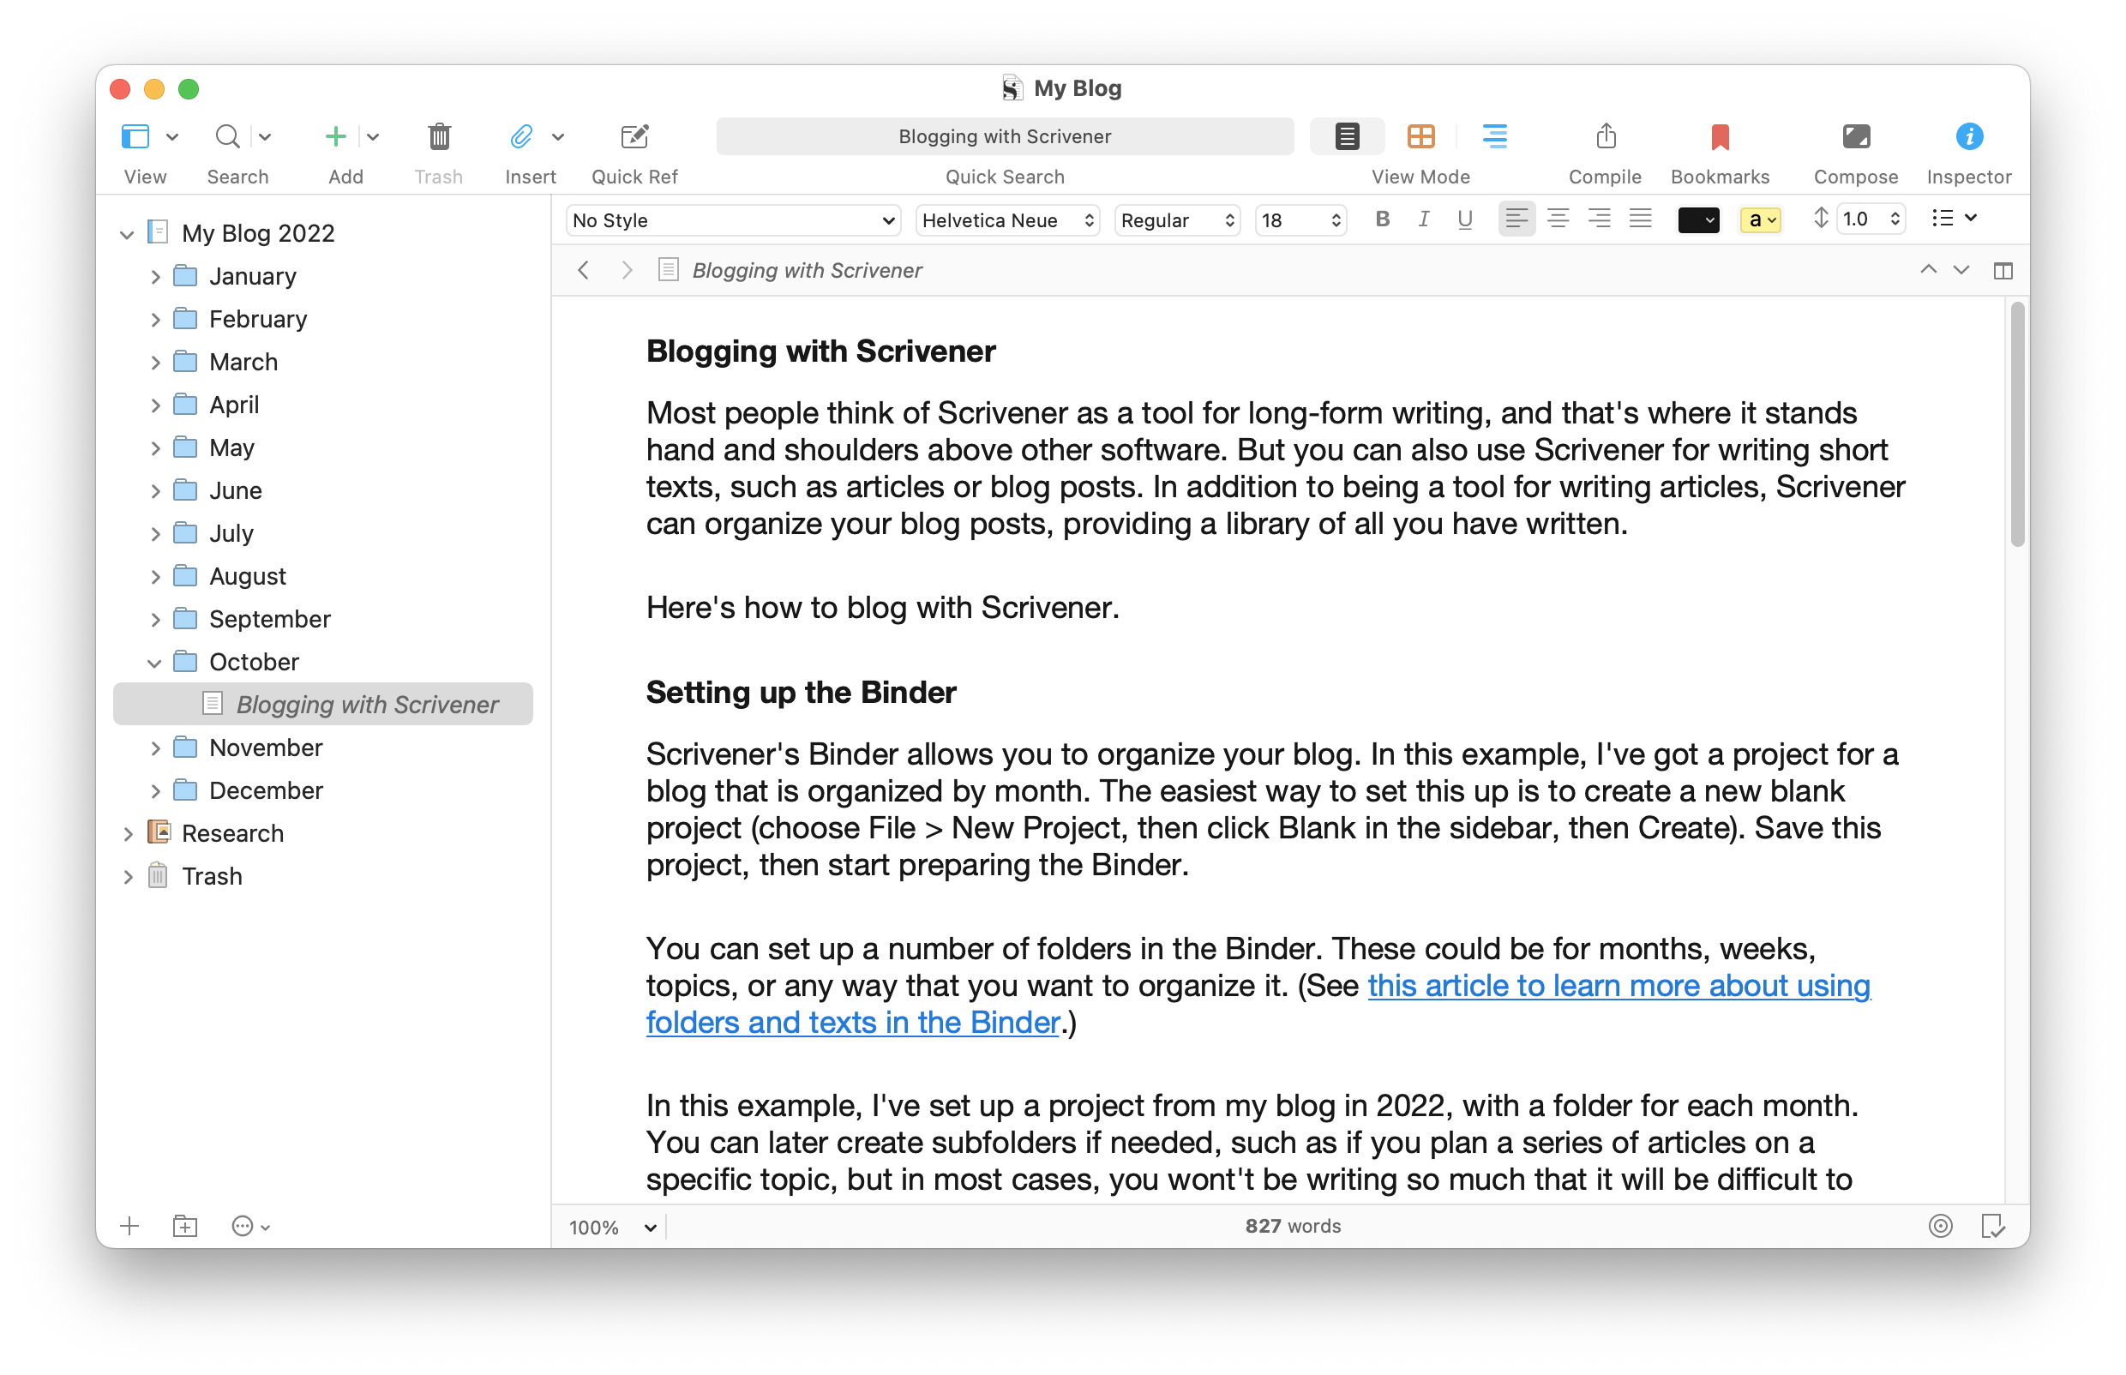Collapse the October folder
Image resolution: width=2126 pixels, height=1375 pixels.
154,663
